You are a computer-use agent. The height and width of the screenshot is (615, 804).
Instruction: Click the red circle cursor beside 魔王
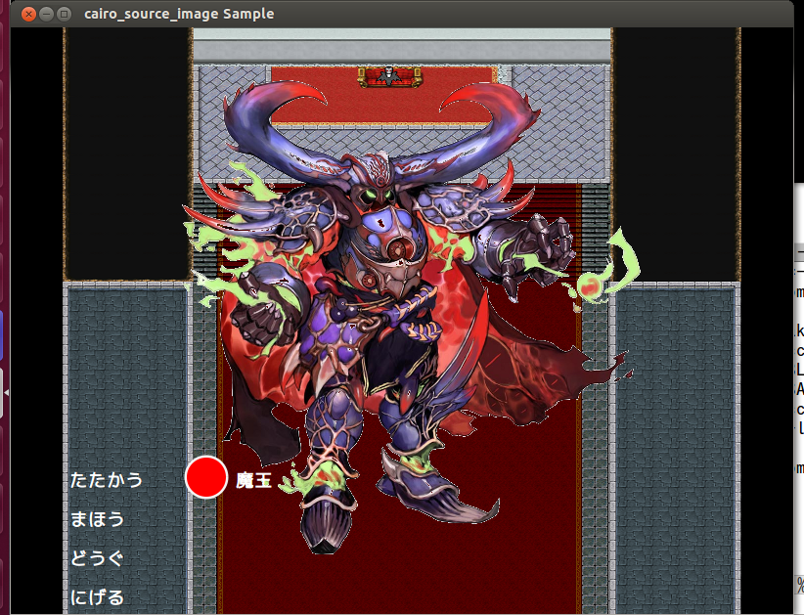pyautogui.click(x=206, y=477)
